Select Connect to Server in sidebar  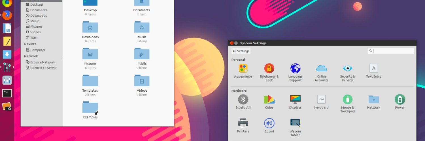point(42,68)
